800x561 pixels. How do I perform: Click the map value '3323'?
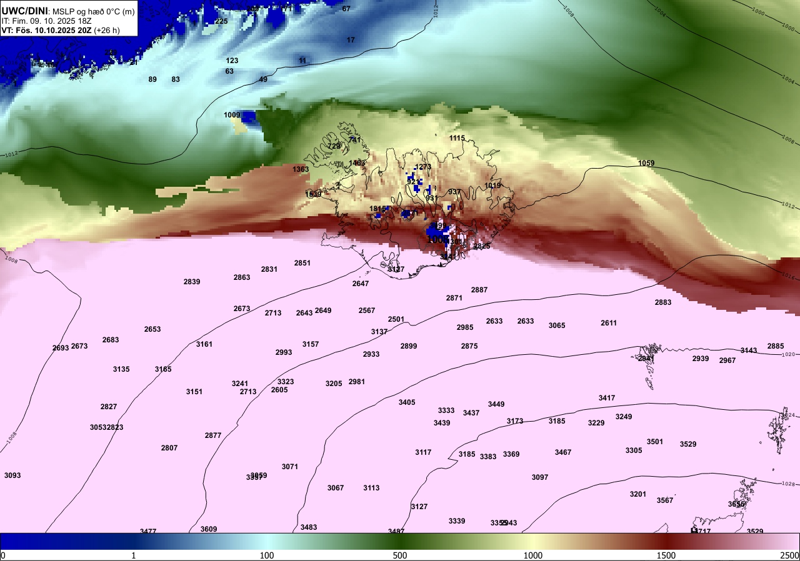pos(286,382)
